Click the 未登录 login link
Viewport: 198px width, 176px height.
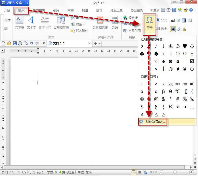(x=155, y=10)
